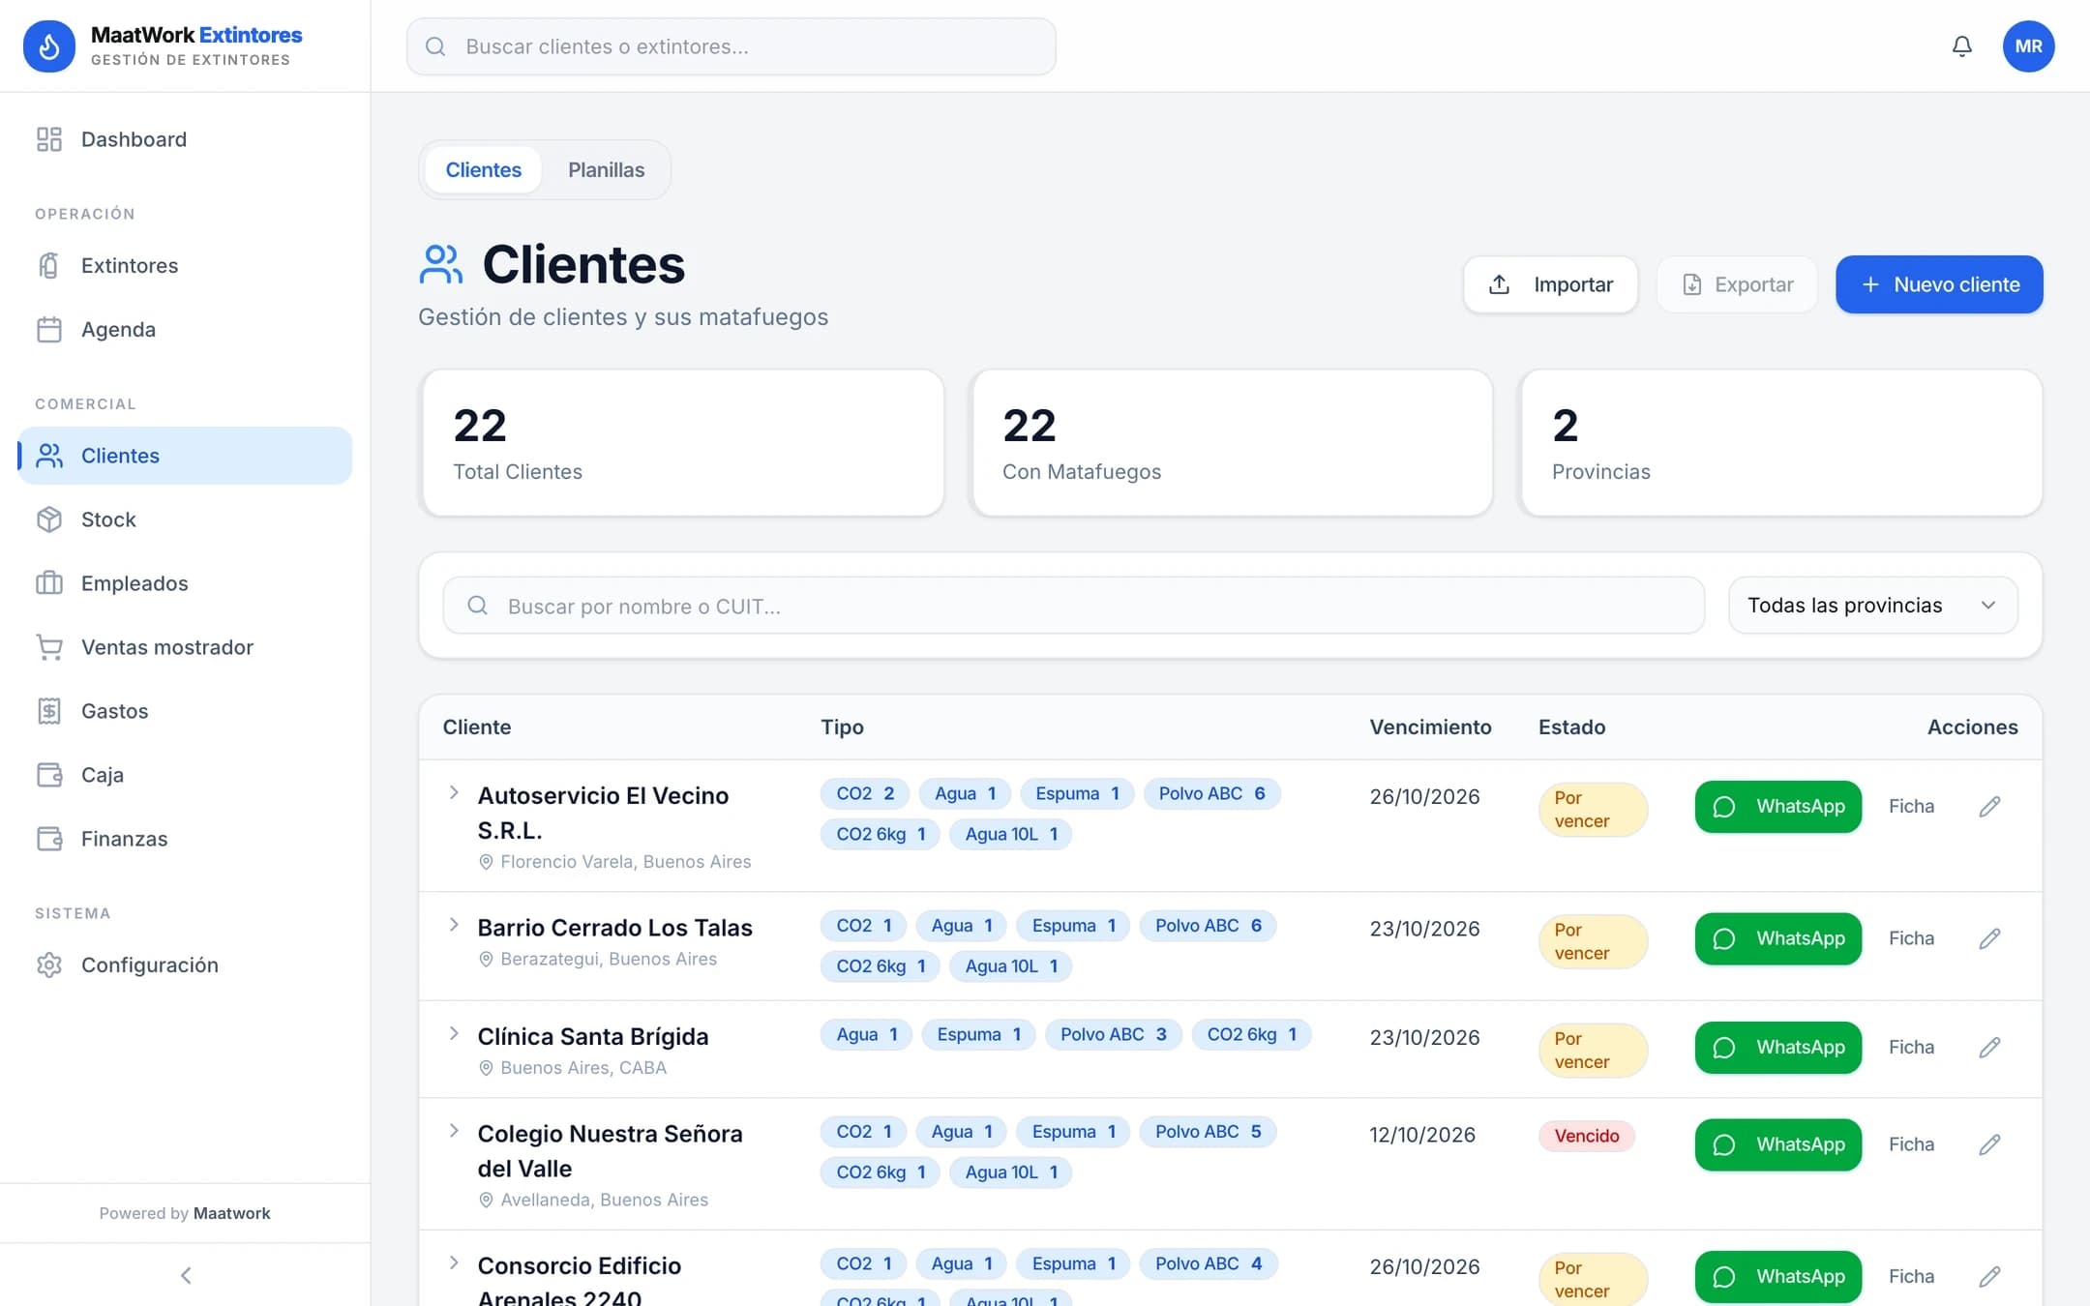Click the Maatwork link in footer
Viewport: 2090px width, 1306px height.
pos(232,1213)
